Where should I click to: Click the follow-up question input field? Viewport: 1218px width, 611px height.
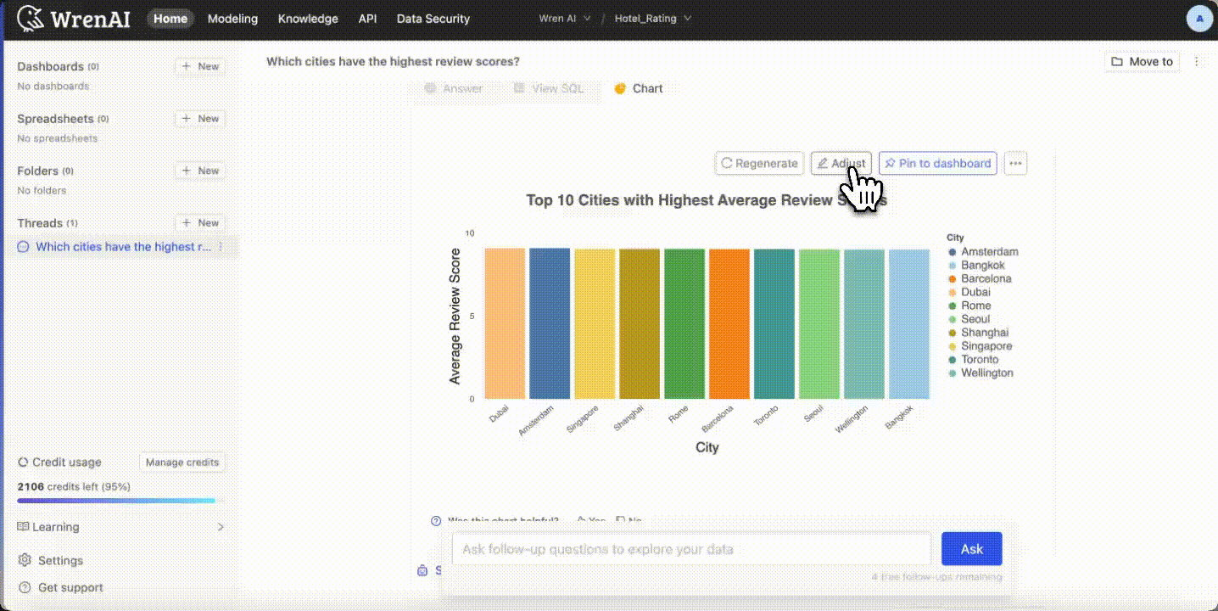click(x=691, y=549)
